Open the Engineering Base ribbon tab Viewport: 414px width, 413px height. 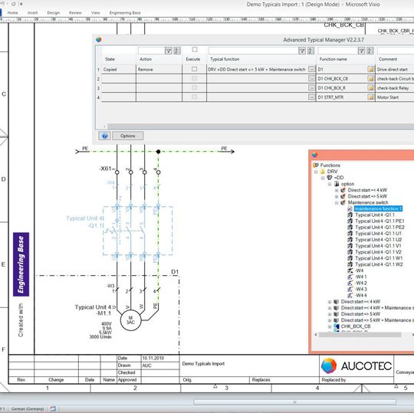tap(125, 13)
